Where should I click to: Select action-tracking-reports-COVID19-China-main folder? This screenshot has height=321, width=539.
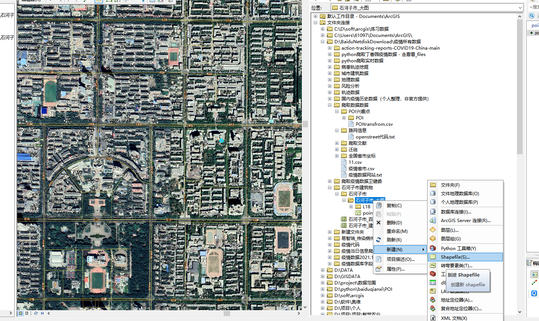point(391,48)
